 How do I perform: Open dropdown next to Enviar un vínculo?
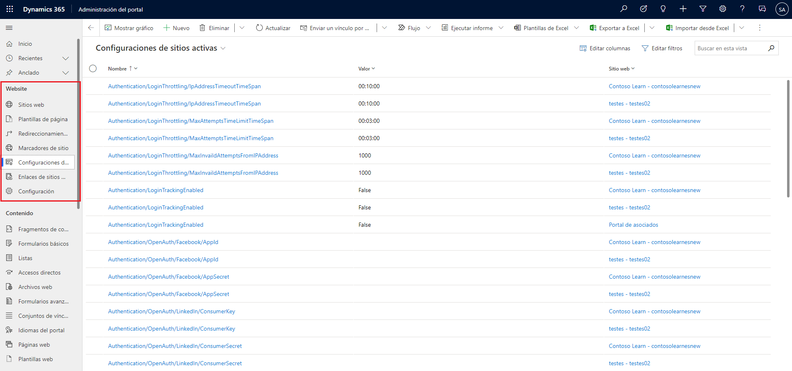click(384, 28)
